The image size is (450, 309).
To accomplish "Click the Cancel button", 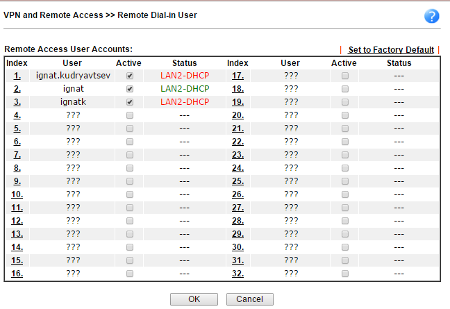I will pos(249,299).
